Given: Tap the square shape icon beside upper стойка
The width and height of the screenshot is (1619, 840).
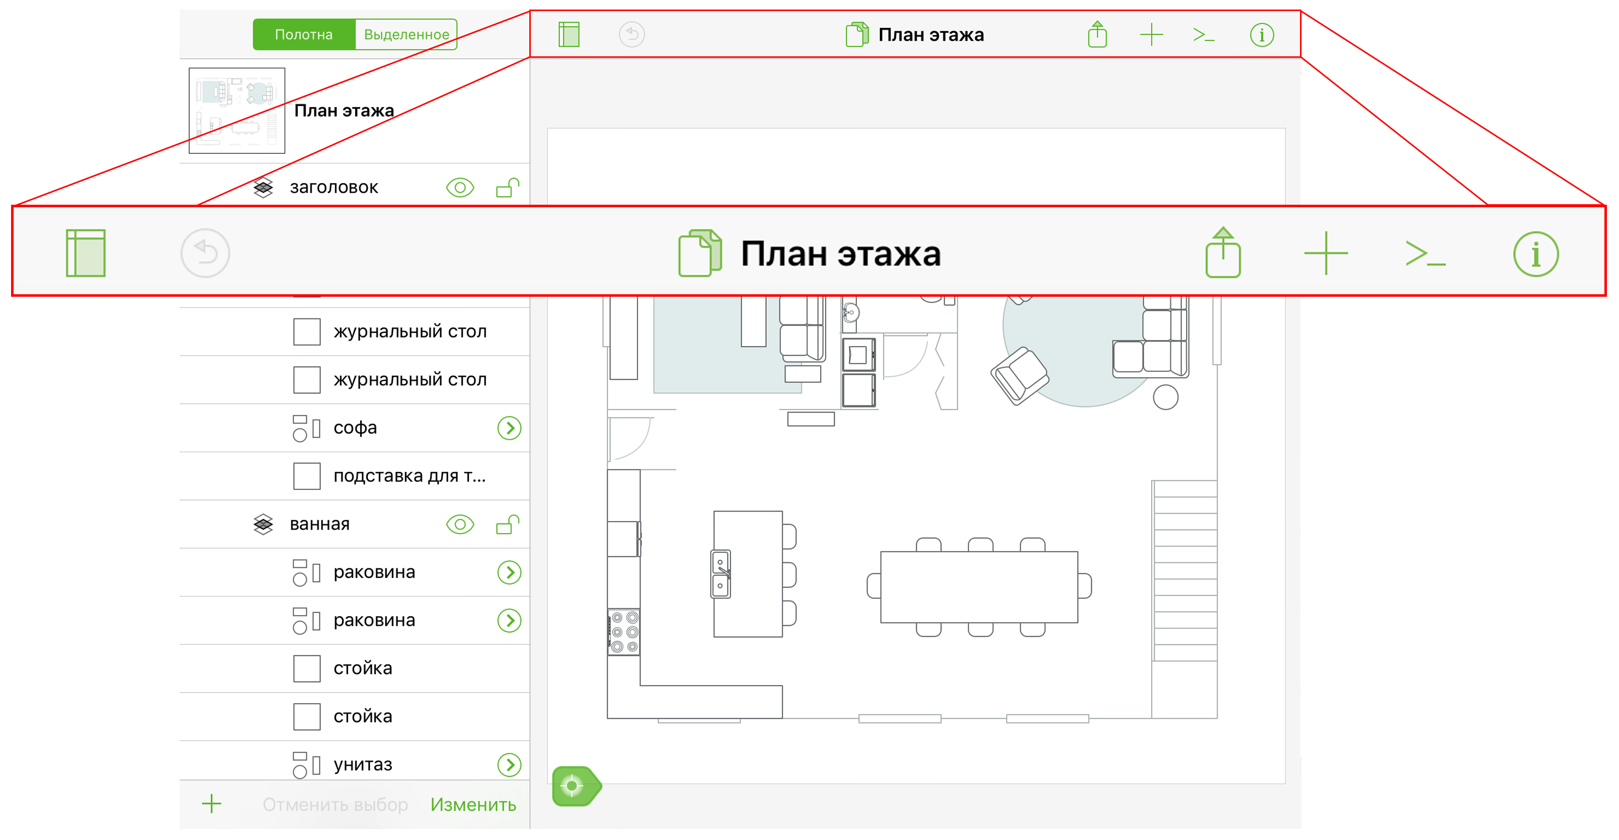Looking at the screenshot, I should 307,668.
